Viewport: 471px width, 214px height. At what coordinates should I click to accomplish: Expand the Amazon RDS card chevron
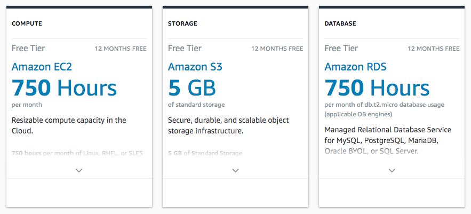pos(392,170)
